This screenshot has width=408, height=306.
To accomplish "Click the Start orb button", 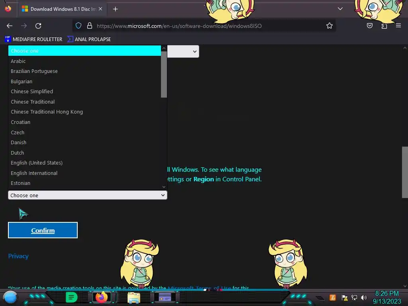I will tap(10, 298).
